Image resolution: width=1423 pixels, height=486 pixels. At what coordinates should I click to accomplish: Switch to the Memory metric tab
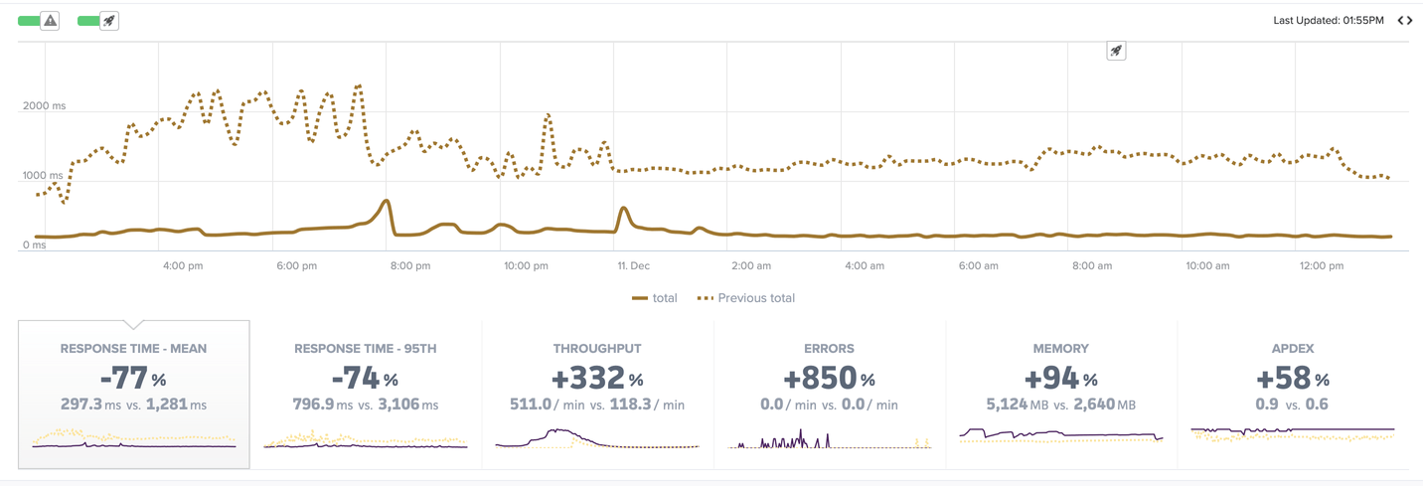click(x=1061, y=395)
